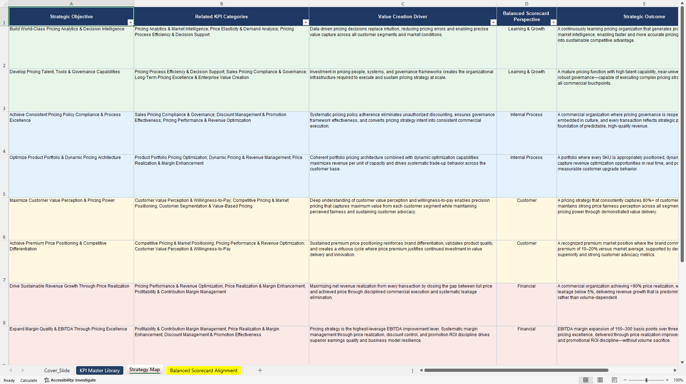Select 'Data-driven pricing decisions replace intuition' cell
Image resolution: width=686 pixels, height=384 pixels.
click(x=403, y=47)
